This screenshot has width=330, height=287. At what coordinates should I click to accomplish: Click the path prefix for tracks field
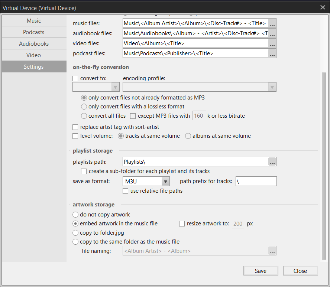point(256,181)
